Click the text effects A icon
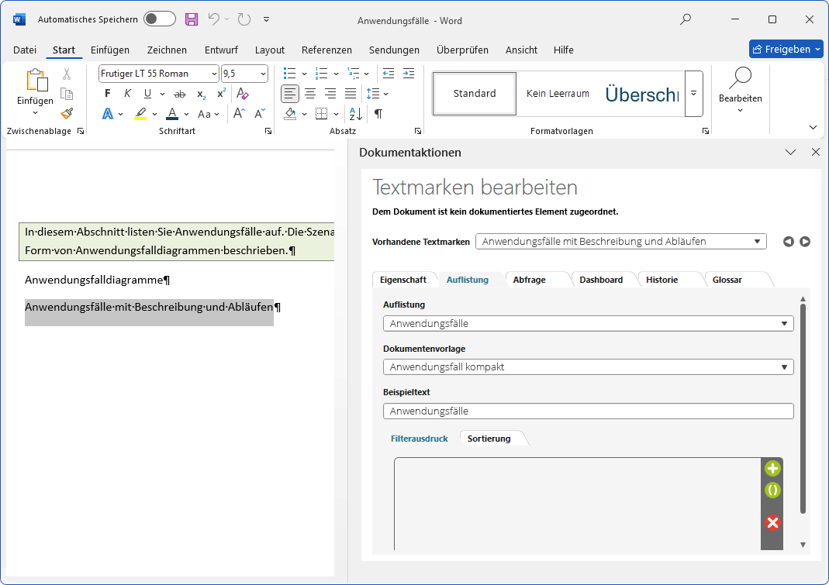 click(x=107, y=114)
